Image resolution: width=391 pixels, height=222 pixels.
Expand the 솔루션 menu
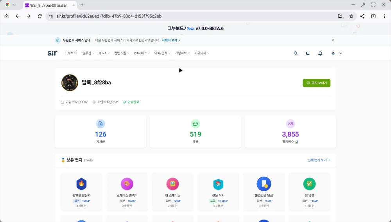coord(88,53)
